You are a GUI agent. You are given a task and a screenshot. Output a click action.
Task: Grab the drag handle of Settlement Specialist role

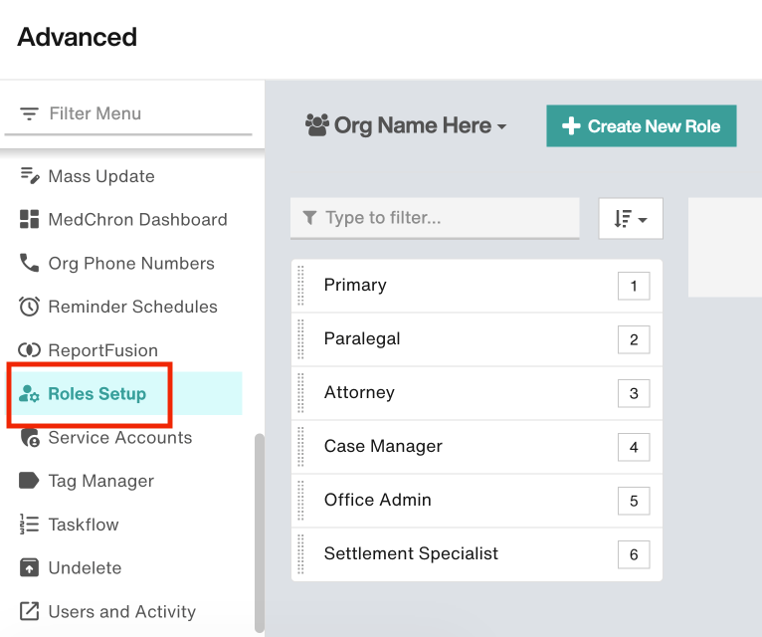tap(300, 554)
